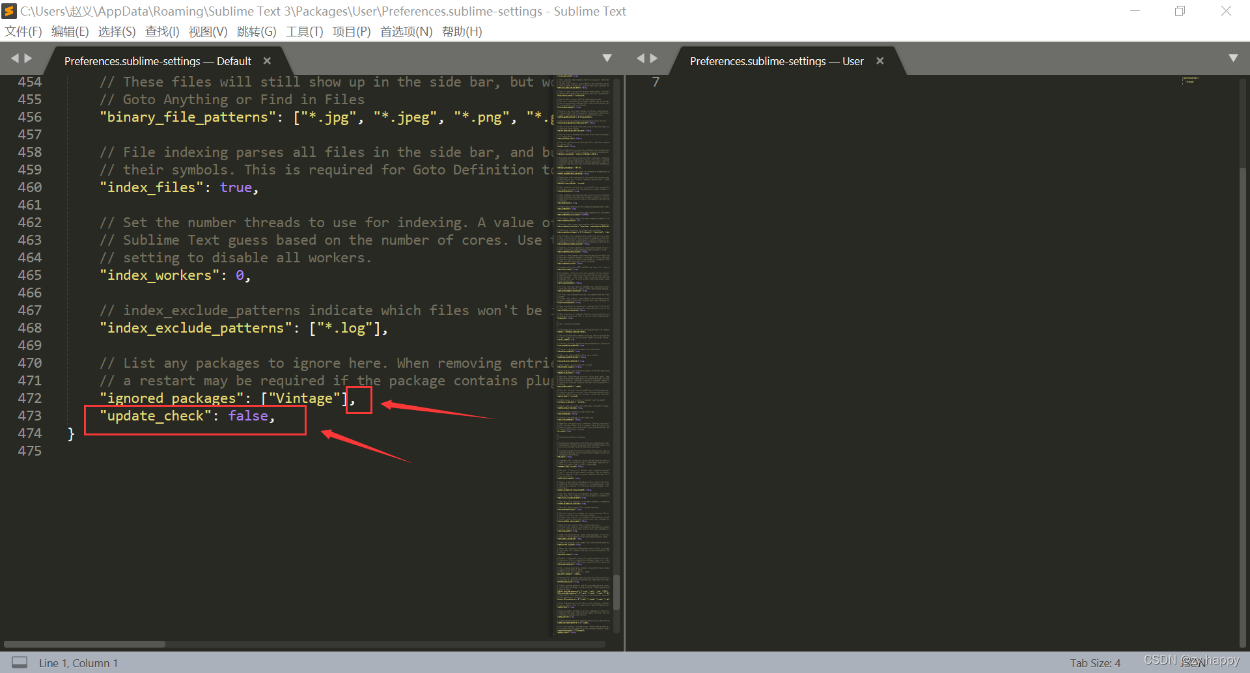The height and width of the screenshot is (673, 1250).
Task: Close the User settings tab
Action: tap(880, 61)
